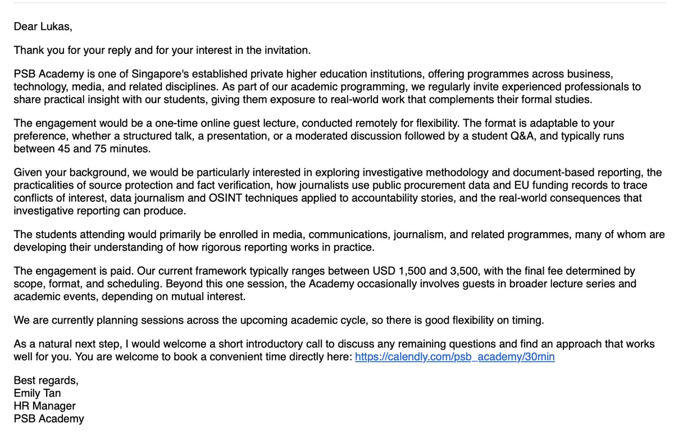The width and height of the screenshot is (674, 436).
Task: Click the "Thank you for your reply" sentence
Action: tap(162, 50)
